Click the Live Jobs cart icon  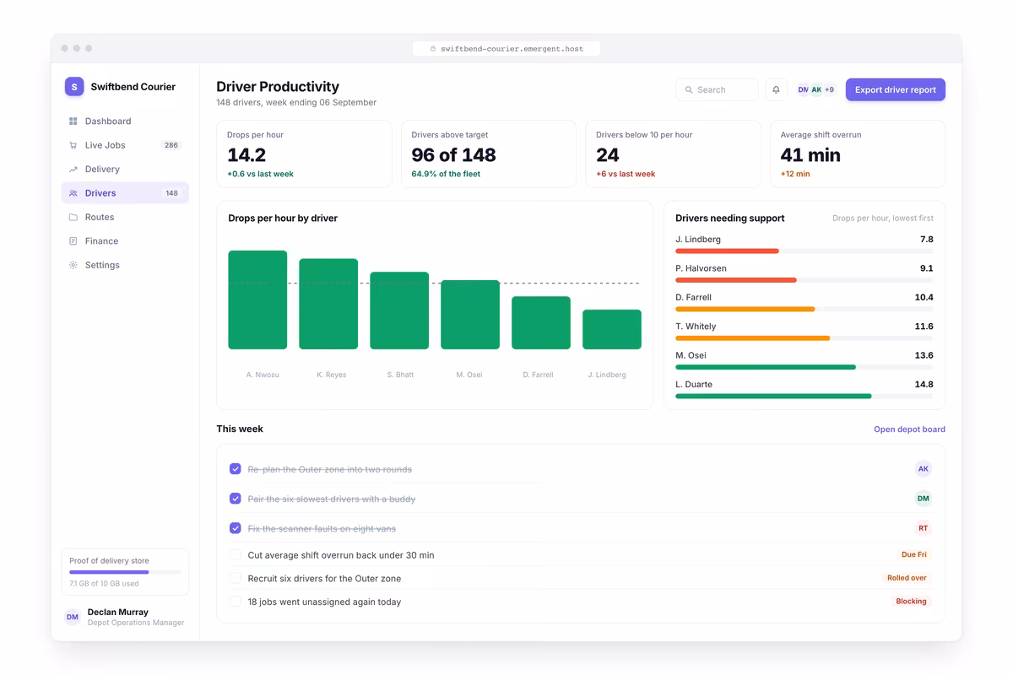coord(73,145)
